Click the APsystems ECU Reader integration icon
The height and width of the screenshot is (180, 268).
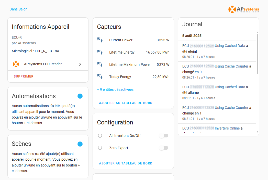(16, 64)
